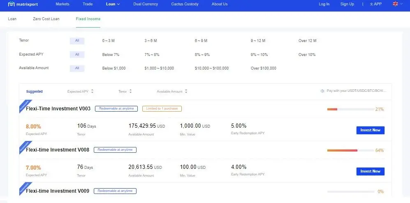
Task: Sort by Expected APY arrows
Action: pyautogui.click(x=93, y=91)
